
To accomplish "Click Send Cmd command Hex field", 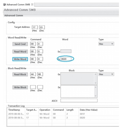I will [33, 44].
